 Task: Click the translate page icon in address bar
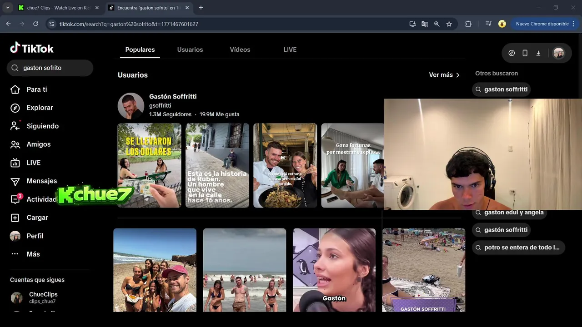pyautogui.click(x=425, y=24)
